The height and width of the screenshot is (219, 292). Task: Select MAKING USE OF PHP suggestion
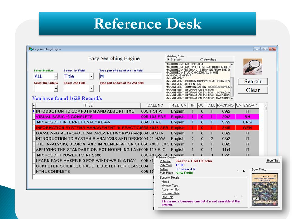(179, 75)
